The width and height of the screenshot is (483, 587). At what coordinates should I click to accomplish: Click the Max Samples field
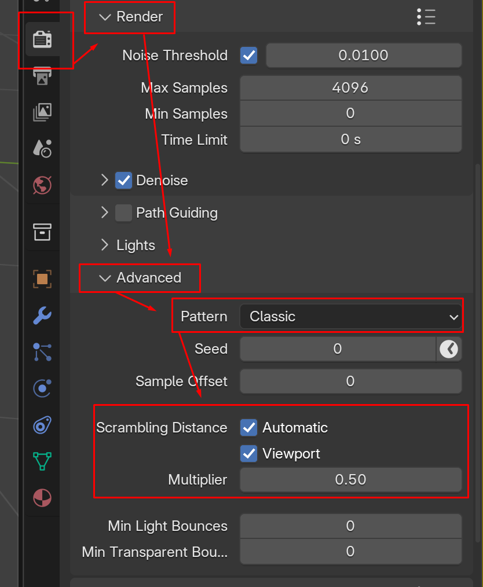[x=351, y=88]
